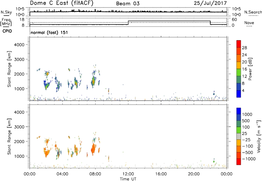262x181 pixels.
Task: Click the green velocity echo near 22:30
Action: click(214, 161)
